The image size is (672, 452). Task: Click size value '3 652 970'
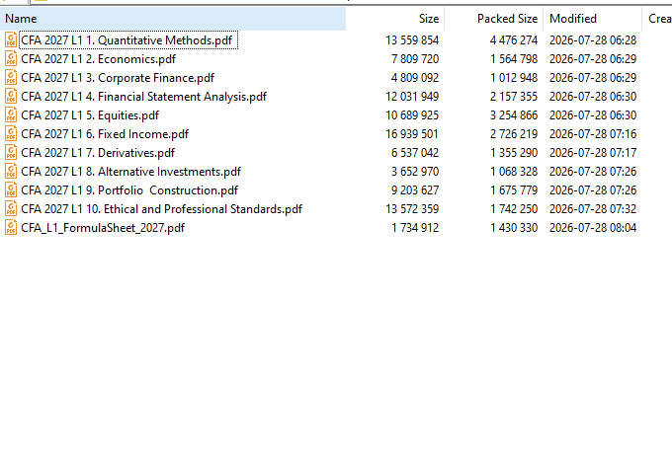coord(415,172)
